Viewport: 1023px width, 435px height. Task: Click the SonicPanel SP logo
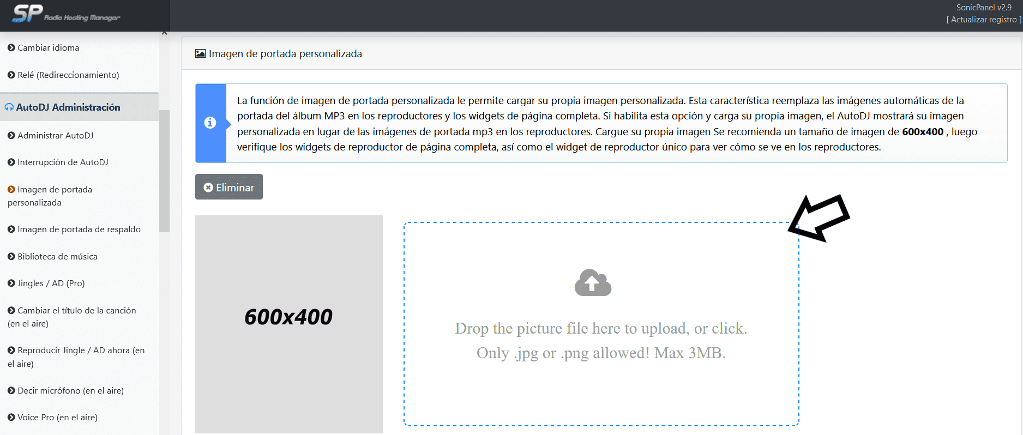27,14
